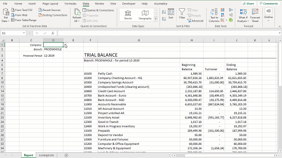The width and height of the screenshot is (282, 158).
Task: Switch to the Home tab
Action: pyautogui.click(x=18, y=4)
